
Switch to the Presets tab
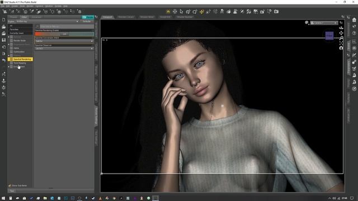[13, 17]
